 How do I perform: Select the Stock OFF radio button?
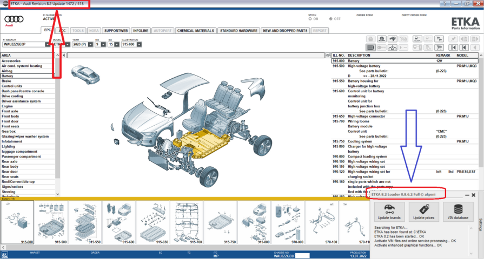tap(330, 19)
